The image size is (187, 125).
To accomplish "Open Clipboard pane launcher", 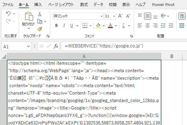I will [48, 36].
